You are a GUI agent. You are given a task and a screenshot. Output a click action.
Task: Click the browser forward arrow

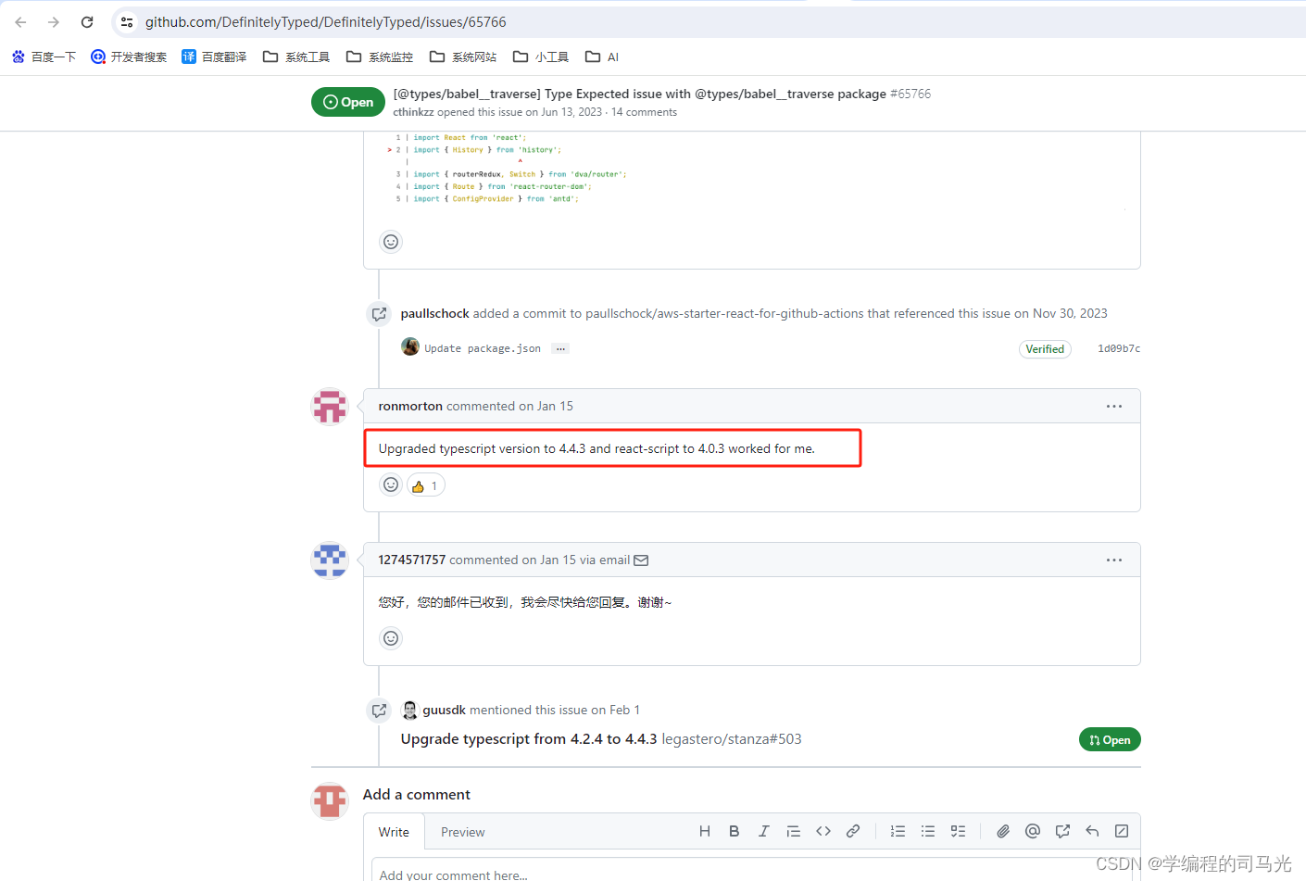[54, 22]
